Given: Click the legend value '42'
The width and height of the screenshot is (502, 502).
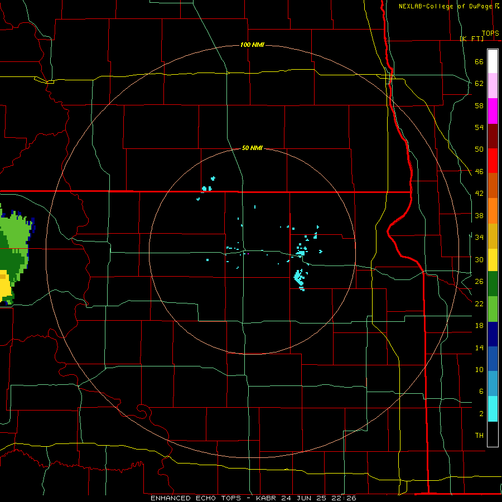Looking at the screenshot, I should tap(479, 194).
